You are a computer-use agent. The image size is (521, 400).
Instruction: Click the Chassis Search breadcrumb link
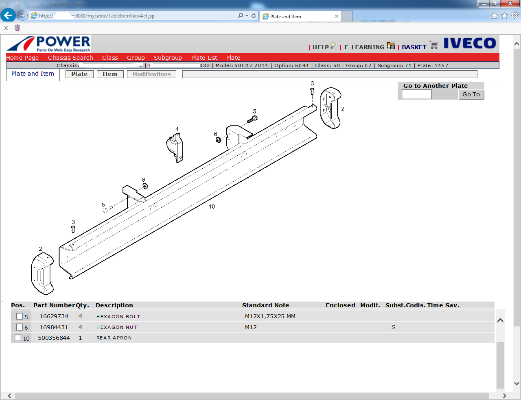70,58
